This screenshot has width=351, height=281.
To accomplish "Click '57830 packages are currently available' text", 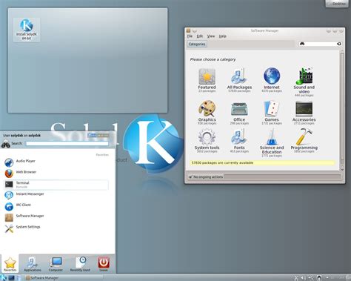I will click(x=222, y=162).
